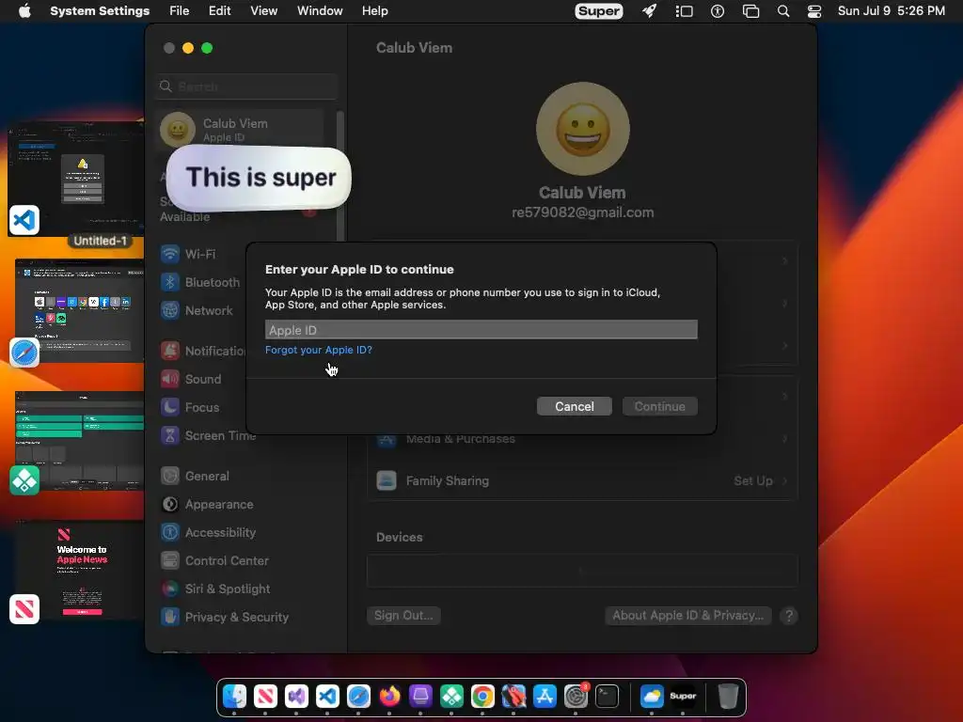The width and height of the screenshot is (963, 722).
Task: Click the rocket icon in menu bar
Action: pos(650,11)
